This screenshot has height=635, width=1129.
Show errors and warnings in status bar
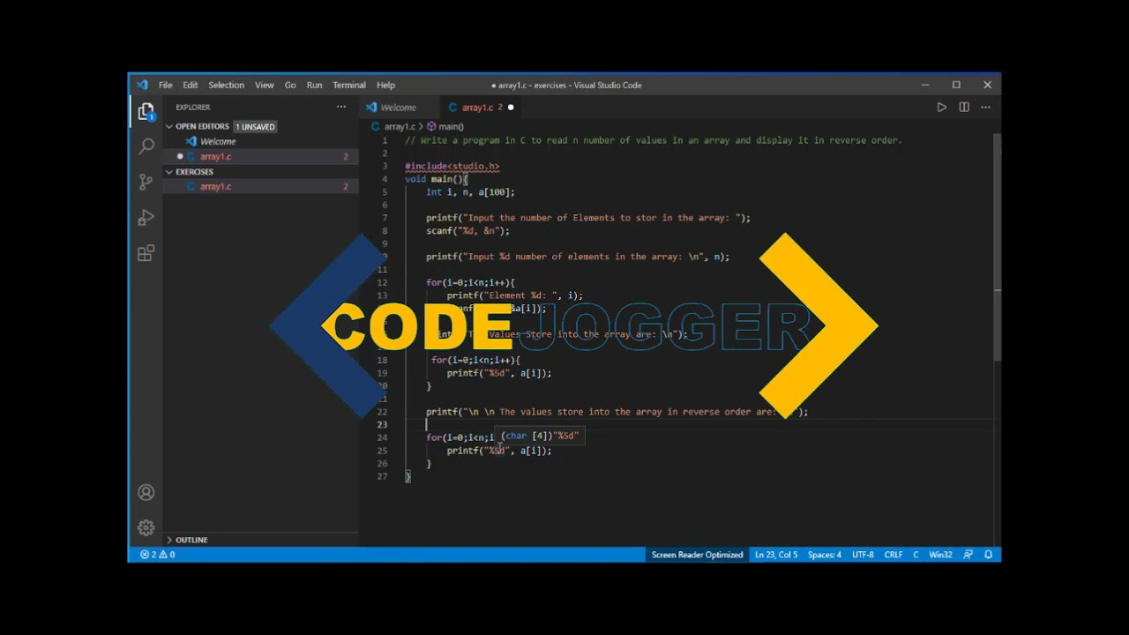157,555
